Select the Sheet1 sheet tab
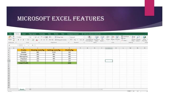The width and height of the screenshot is (169, 95). (22, 89)
